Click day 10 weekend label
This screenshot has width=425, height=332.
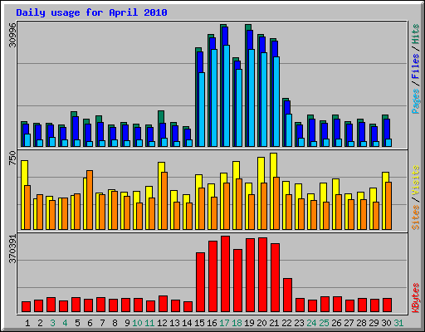point(137,323)
